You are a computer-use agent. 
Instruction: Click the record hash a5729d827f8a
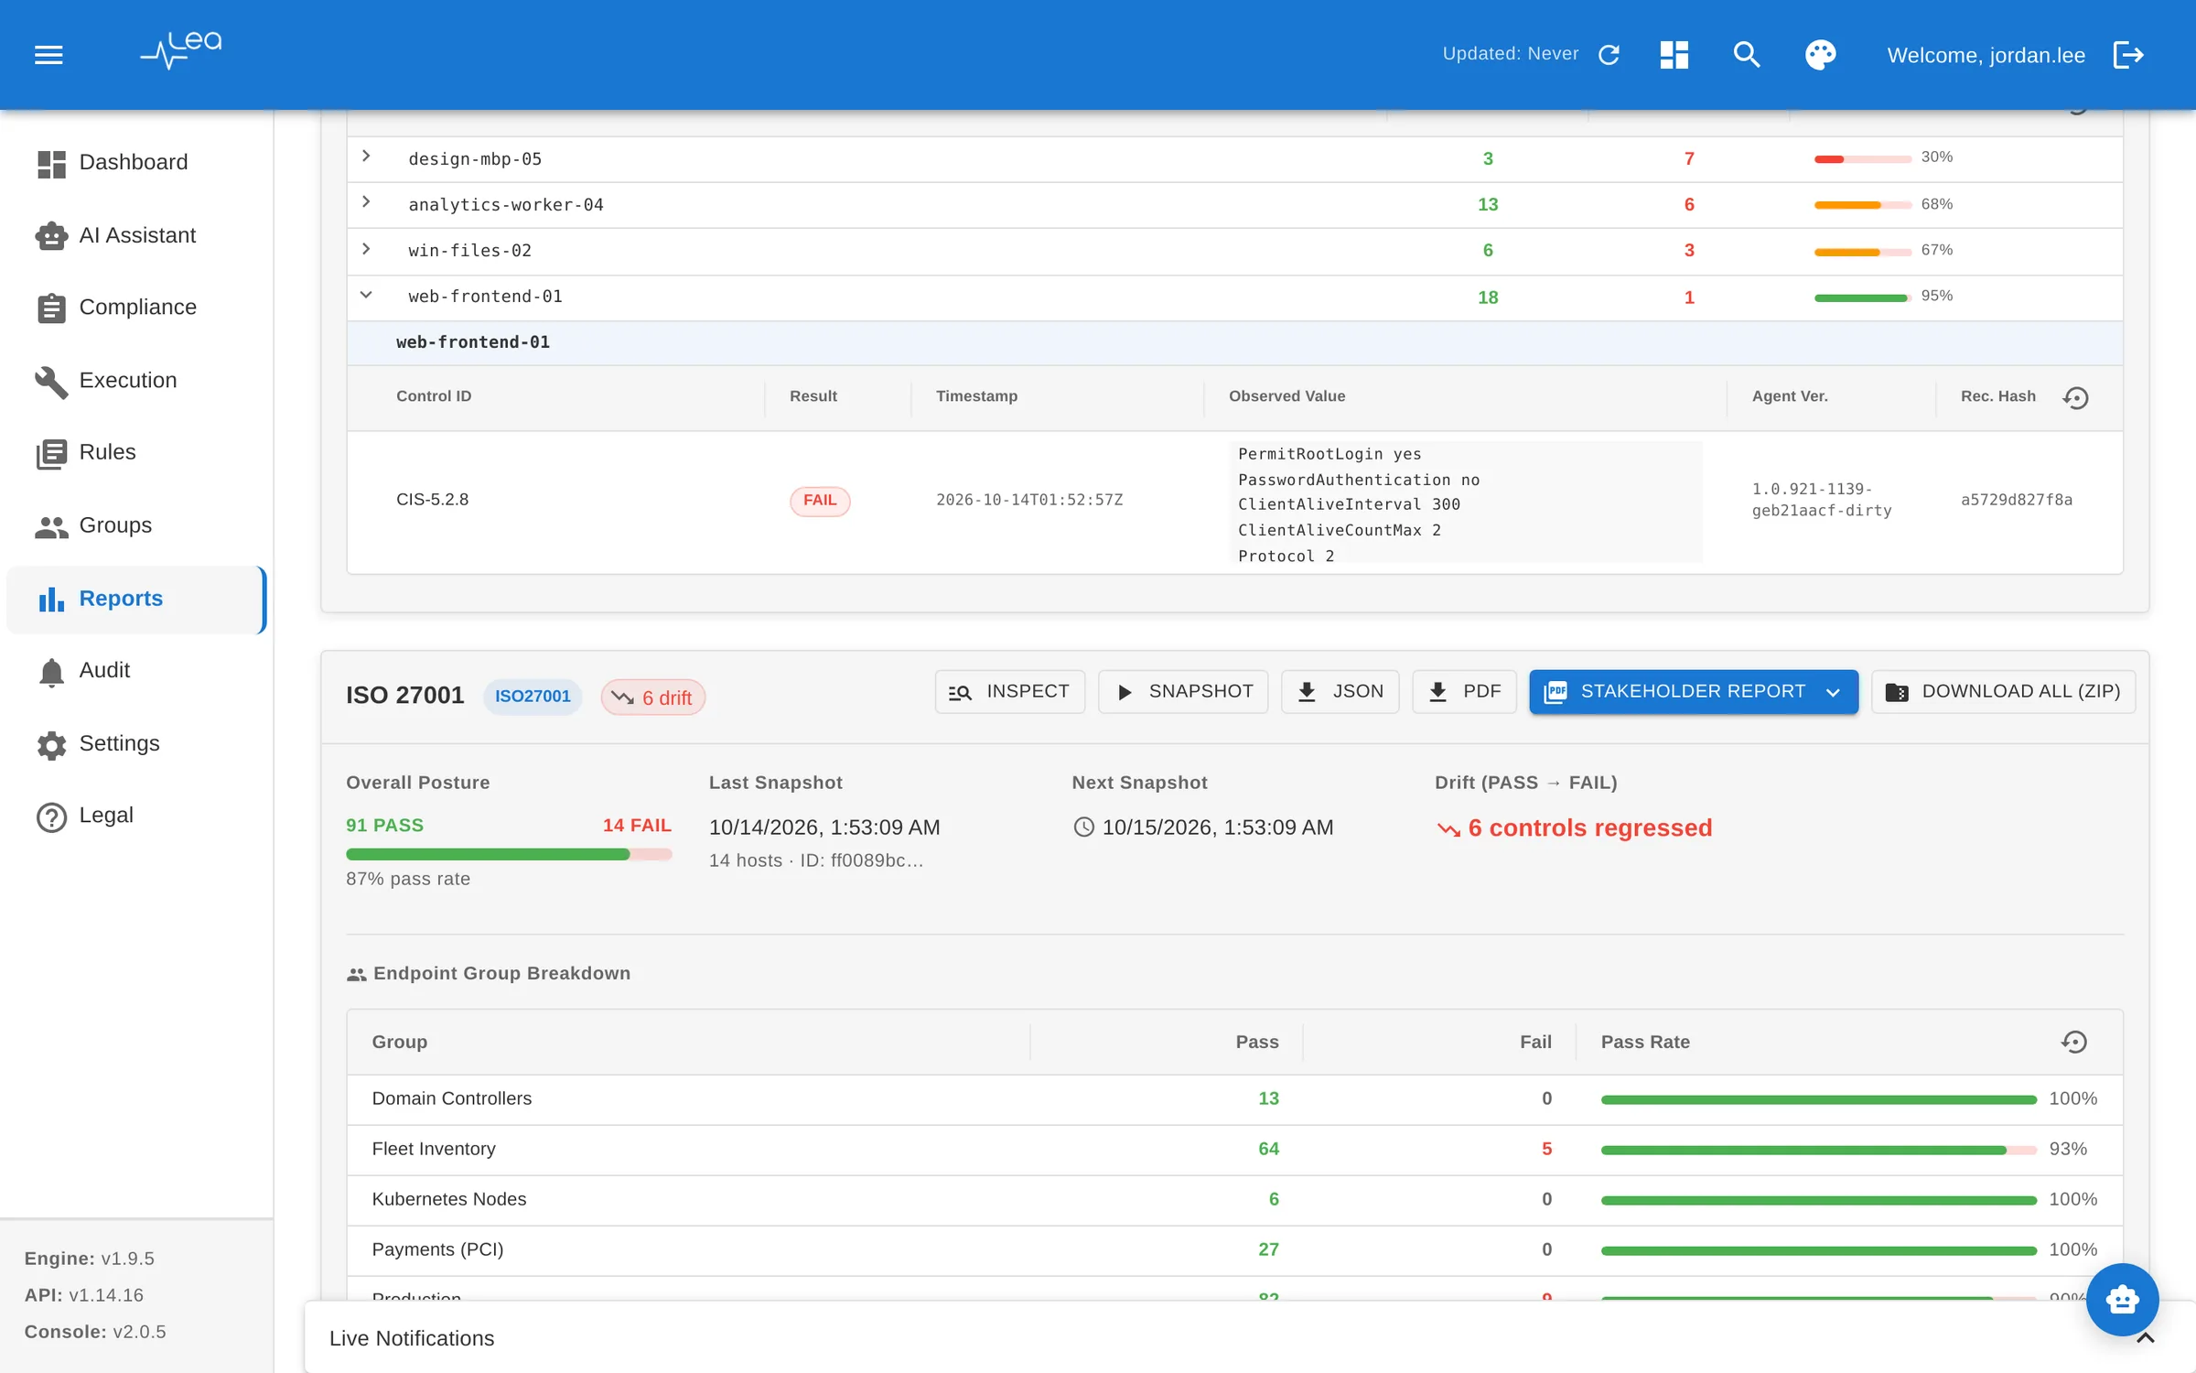pyautogui.click(x=2017, y=500)
